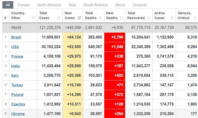198x118 pixels.
Task: Switch to the Europe tab
Action: pos(24,5)
